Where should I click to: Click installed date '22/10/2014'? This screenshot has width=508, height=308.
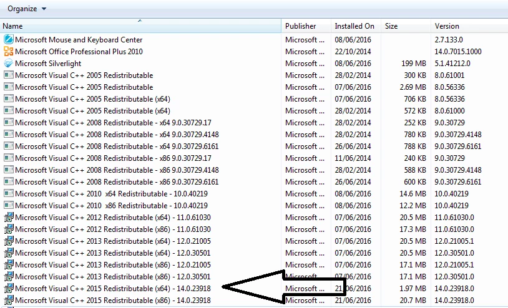(x=353, y=52)
